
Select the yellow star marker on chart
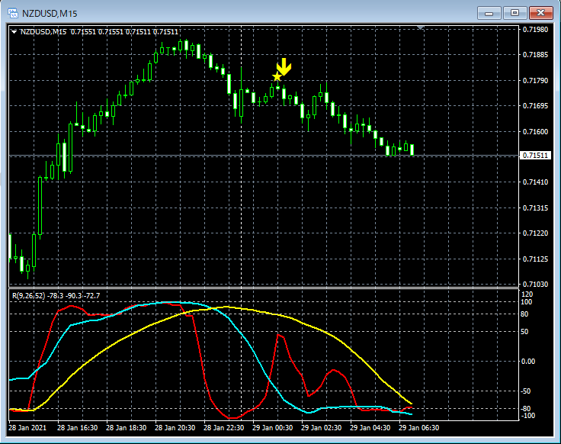click(277, 77)
